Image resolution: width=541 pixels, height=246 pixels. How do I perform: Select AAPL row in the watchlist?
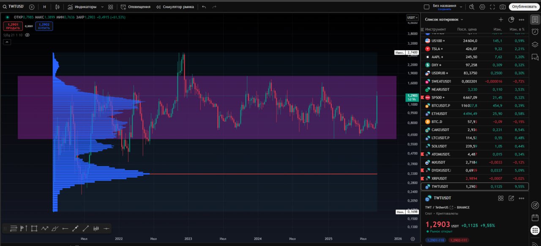475,57
